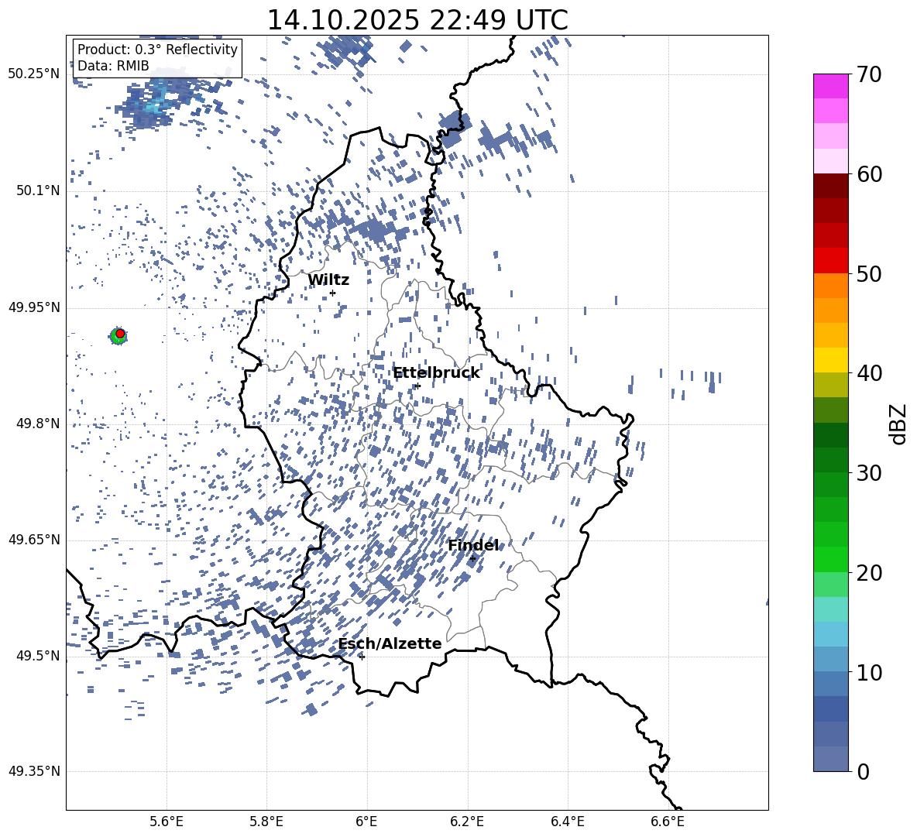Click the bright red colorbar swatch above 50
The image size is (917, 837).
pos(830,261)
